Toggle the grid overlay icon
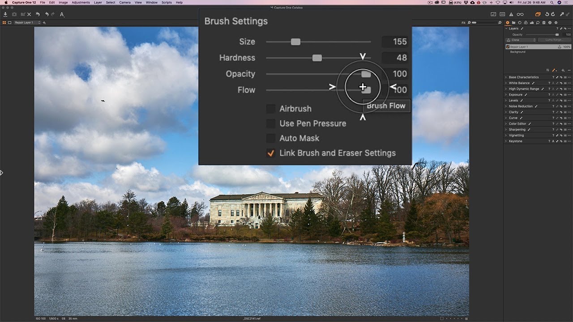The height and width of the screenshot is (322, 573). point(502,14)
